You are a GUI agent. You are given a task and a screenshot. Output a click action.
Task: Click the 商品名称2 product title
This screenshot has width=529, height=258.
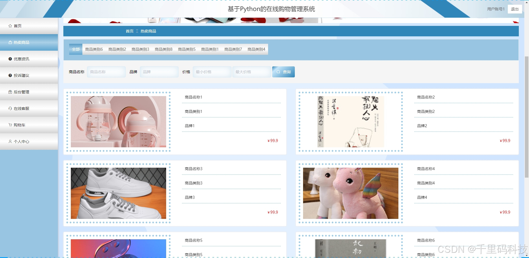[x=426, y=97]
